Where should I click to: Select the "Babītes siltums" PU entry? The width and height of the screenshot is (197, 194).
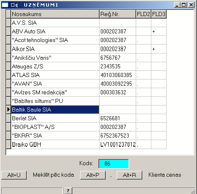pos(55,101)
